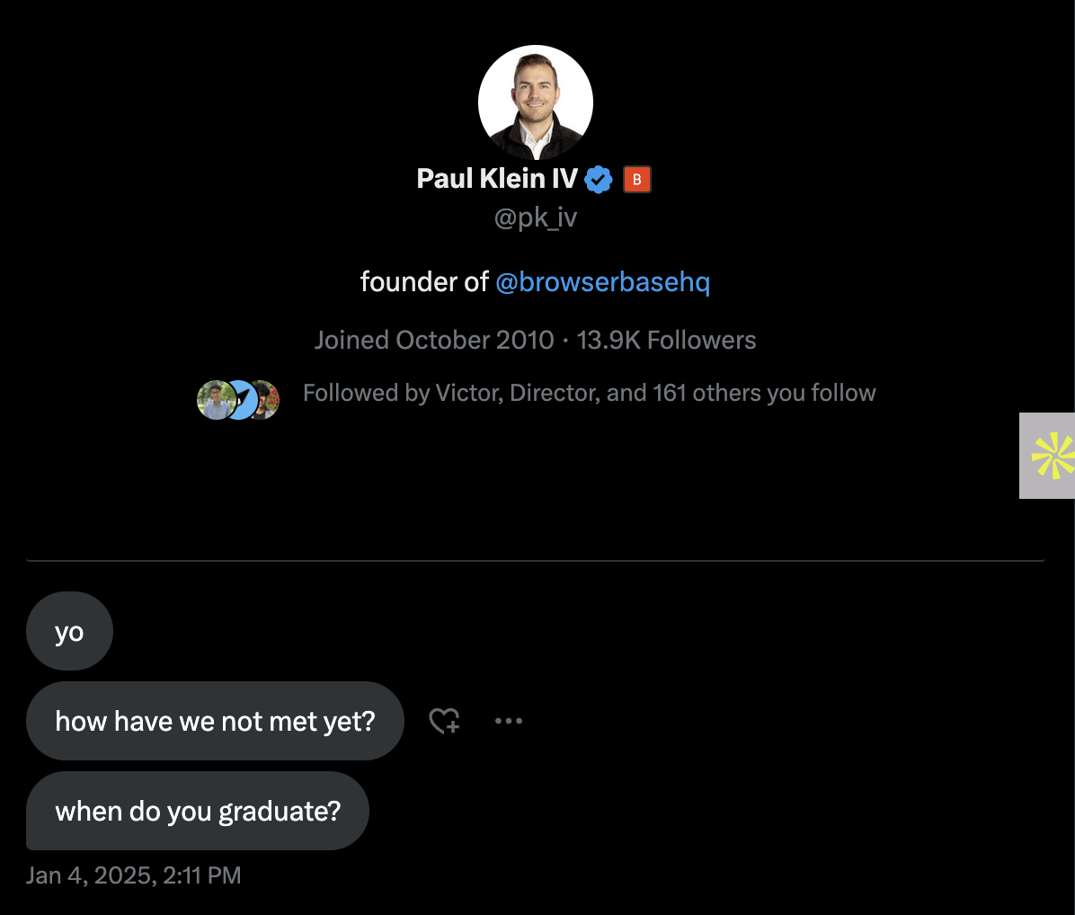
Task: Click Paul Klein IV's profile picture
Action: coord(536,102)
